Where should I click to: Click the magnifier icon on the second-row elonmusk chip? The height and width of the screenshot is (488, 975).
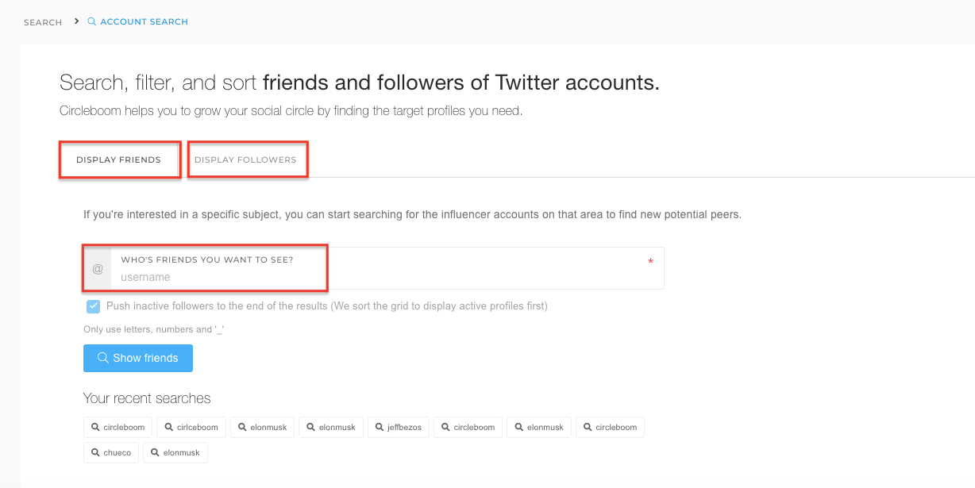155,452
